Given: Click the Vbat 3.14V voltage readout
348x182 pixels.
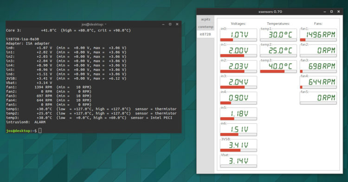Looking at the screenshot, I should coord(238,161).
